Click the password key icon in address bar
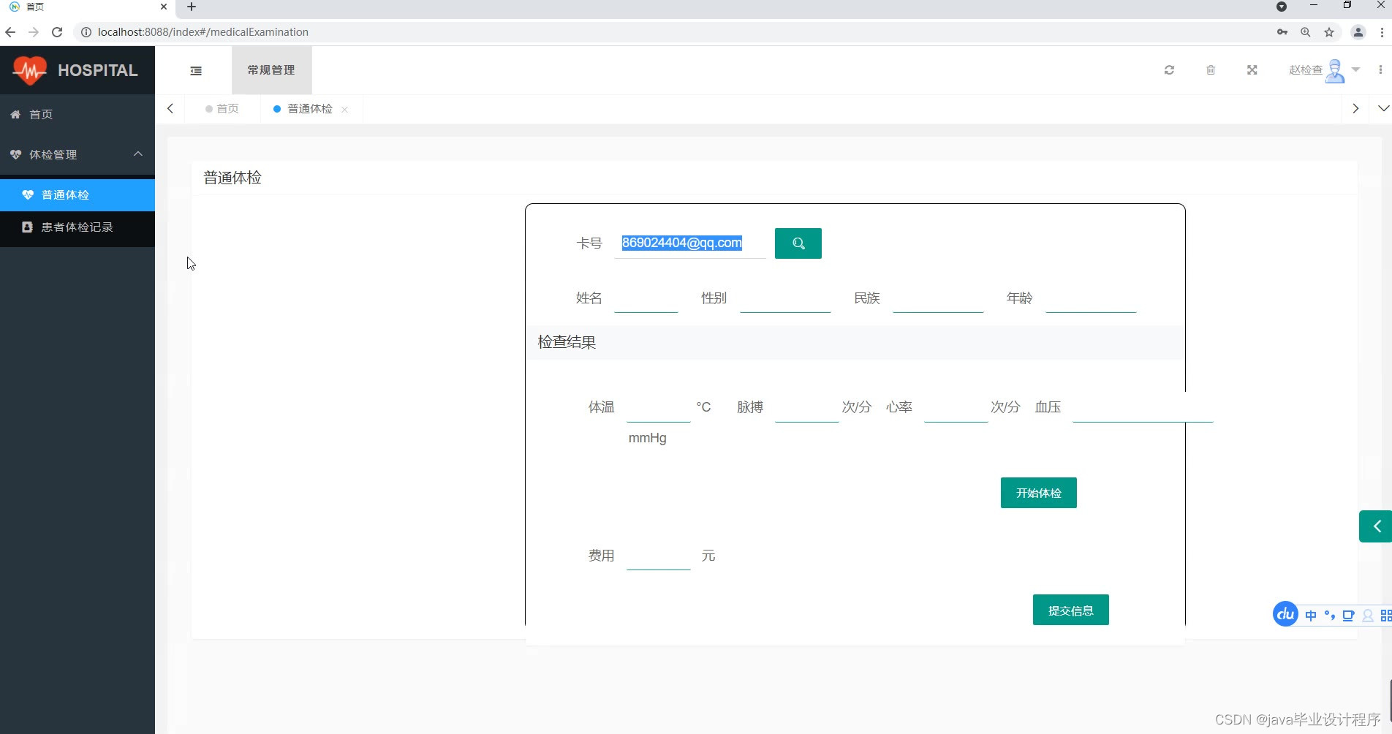 [1282, 32]
